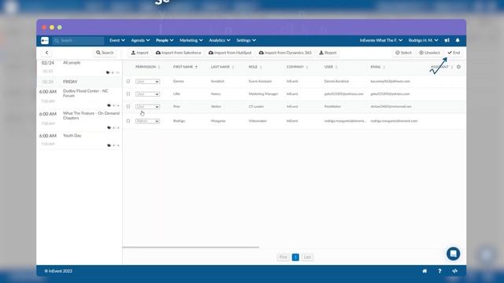Click the Unselect button

tap(429, 53)
